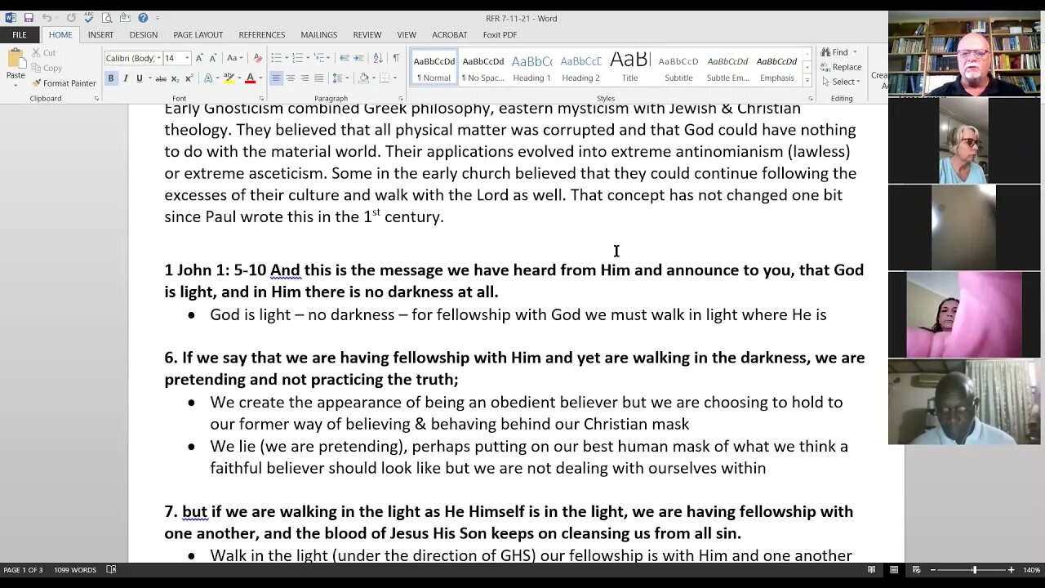Viewport: 1045px width, 588px height.
Task: Open Font dialog launcher
Action: 261,99
